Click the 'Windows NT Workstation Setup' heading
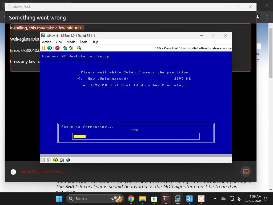 click(76, 56)
